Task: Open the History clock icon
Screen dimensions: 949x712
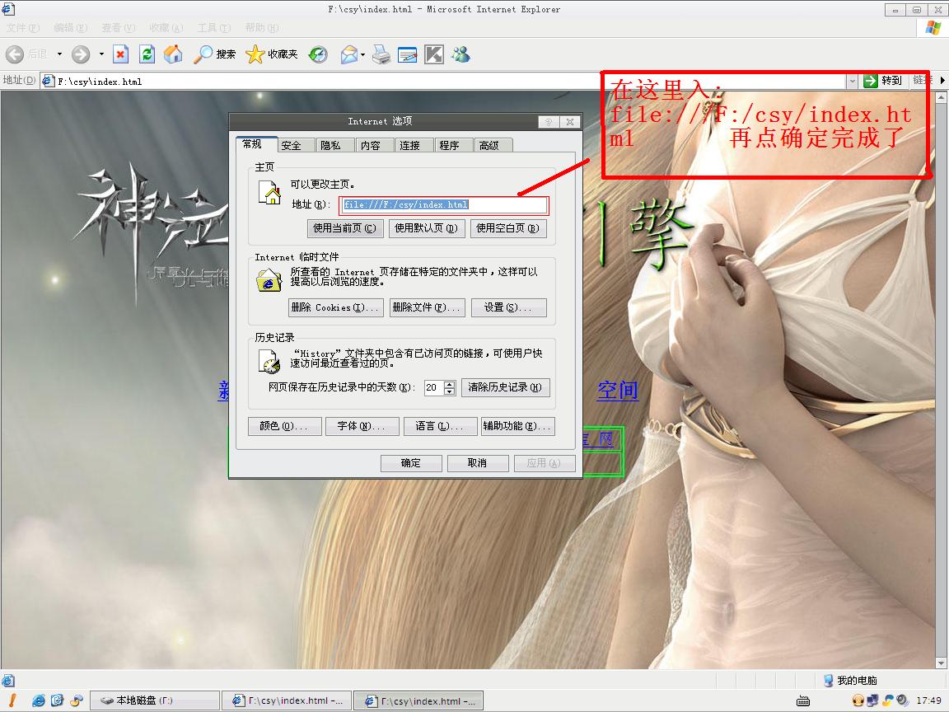Action: click(318, 54)
